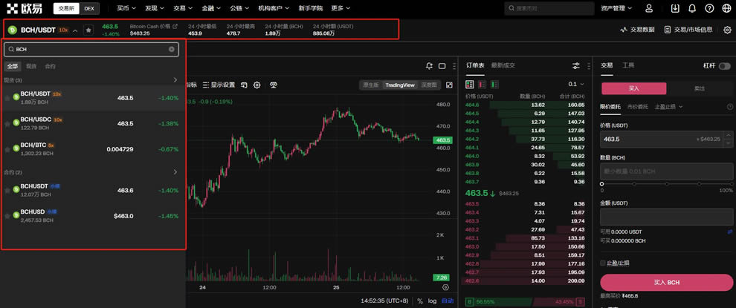Click the notification bell icon
736x308 pixels.
[692, 9]
